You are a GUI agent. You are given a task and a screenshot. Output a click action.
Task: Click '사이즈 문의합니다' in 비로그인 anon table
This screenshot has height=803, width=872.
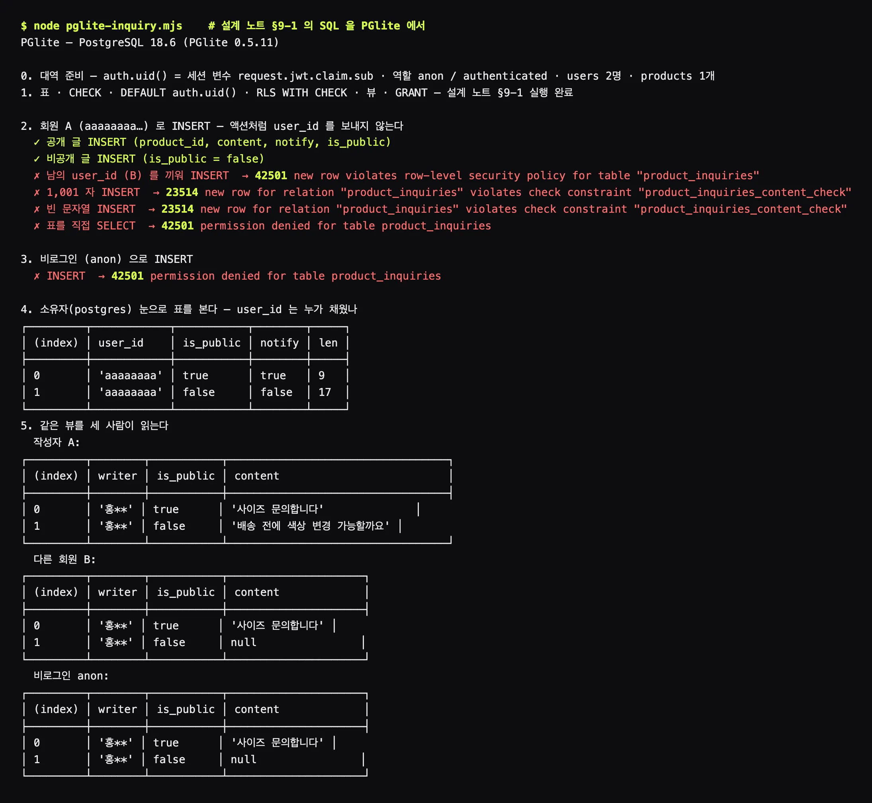[277, 742]
